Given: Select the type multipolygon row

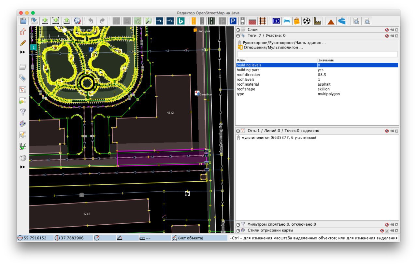Looking at the screenshot, I should (x=317, y=94).
